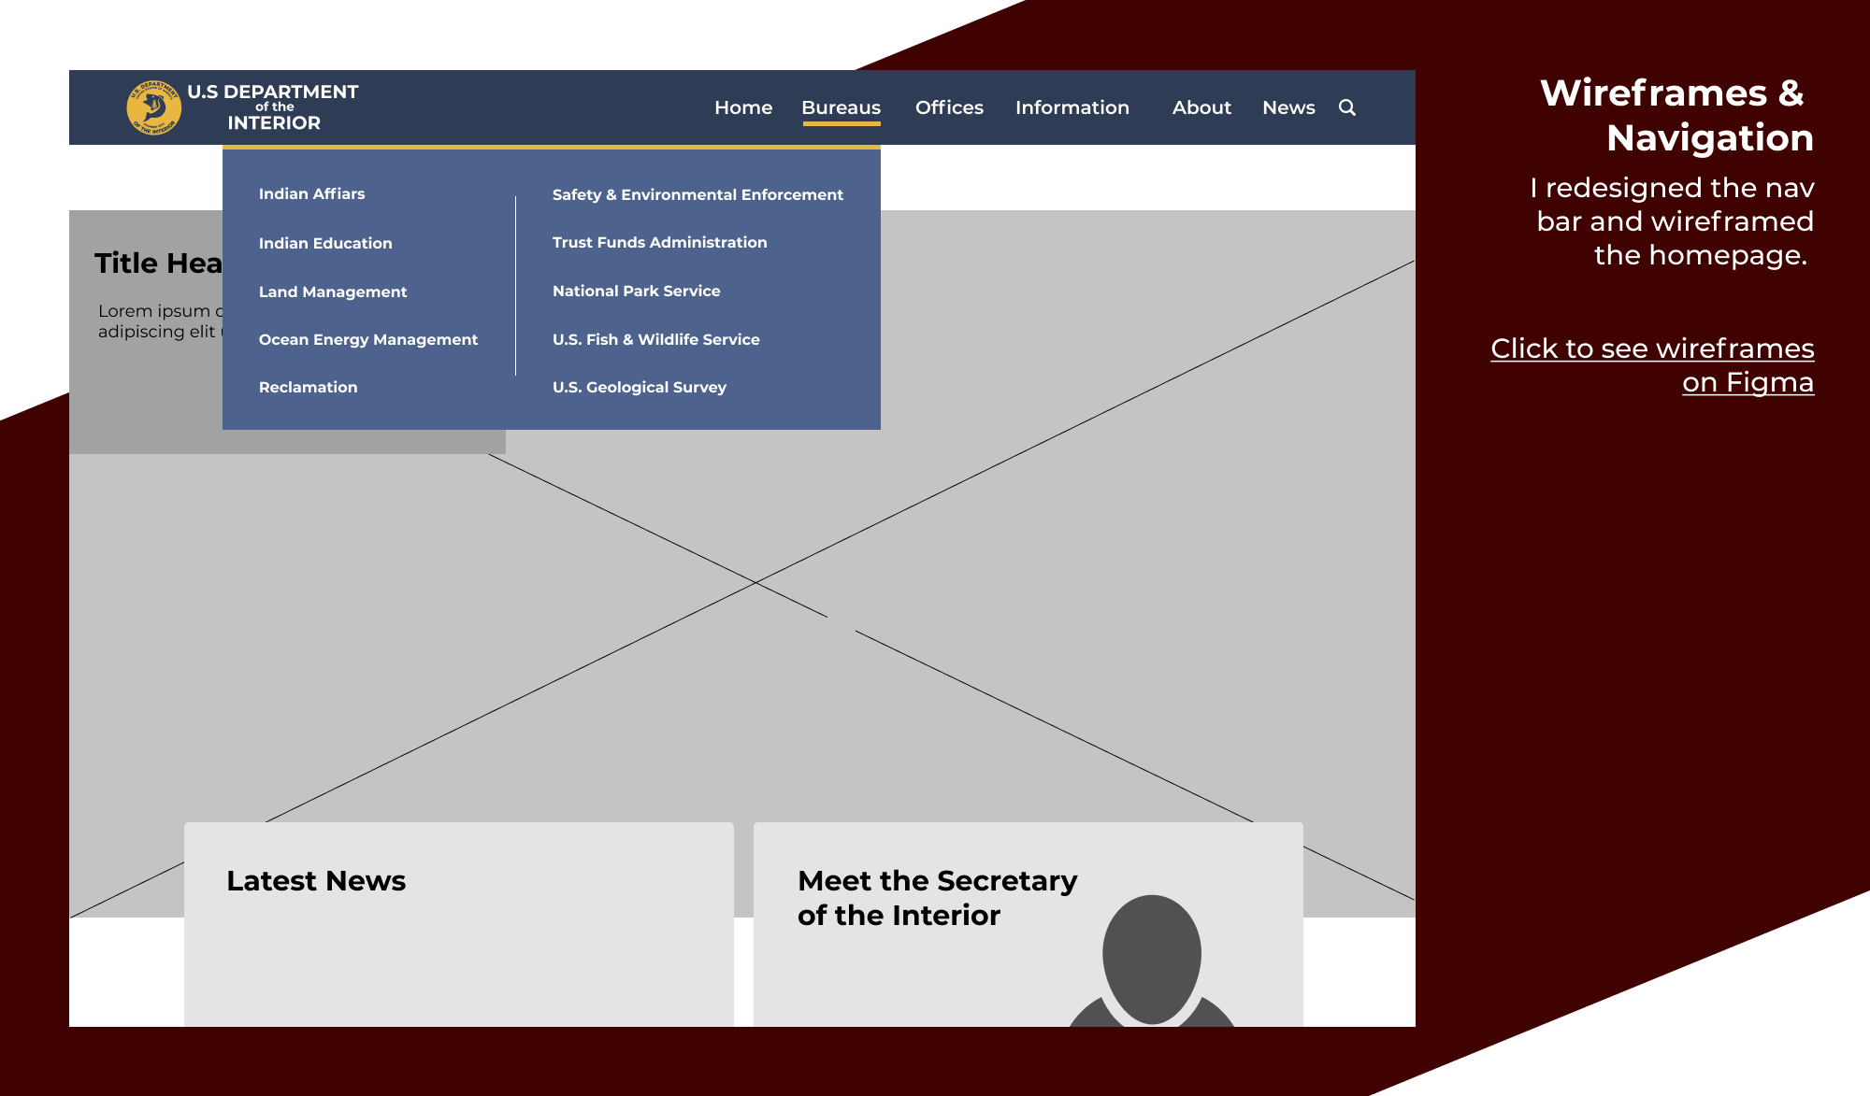The width and height of the screenshot is (1870, 1096).
Task: Click the search icon in the nav bar
Action: click(x=1346, y=108)
